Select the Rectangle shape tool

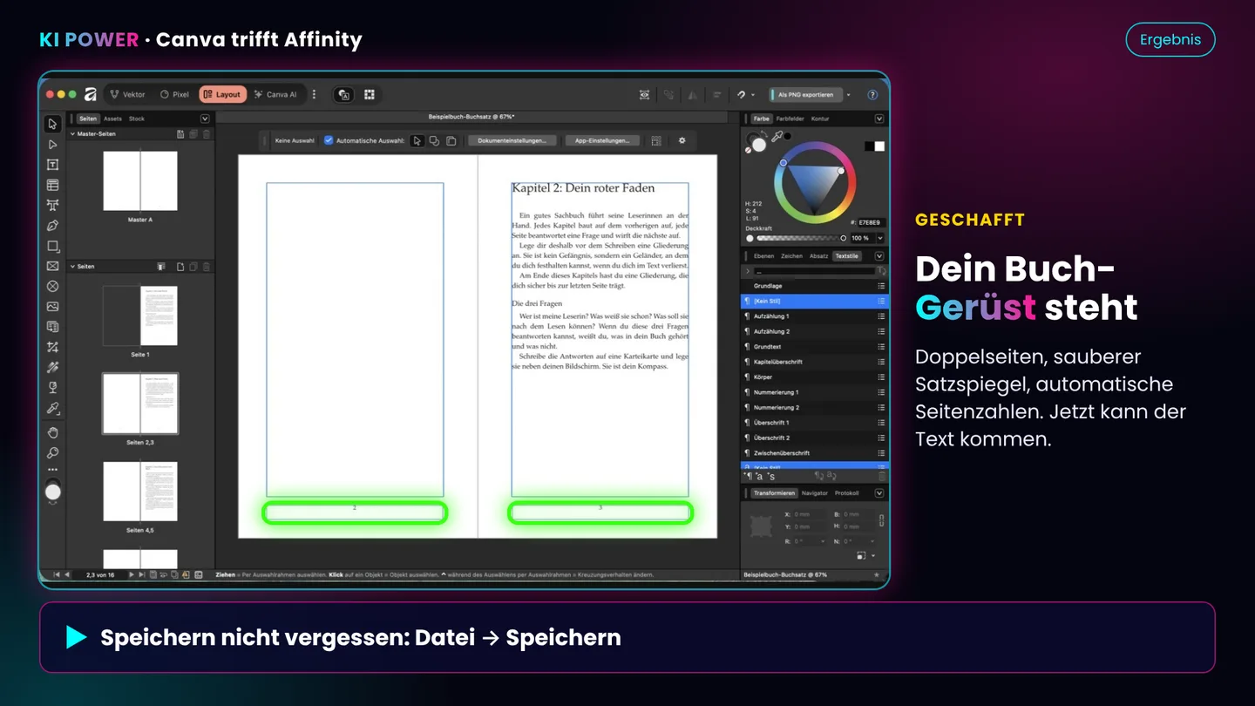pyautogui.click(x=53, y=246)
